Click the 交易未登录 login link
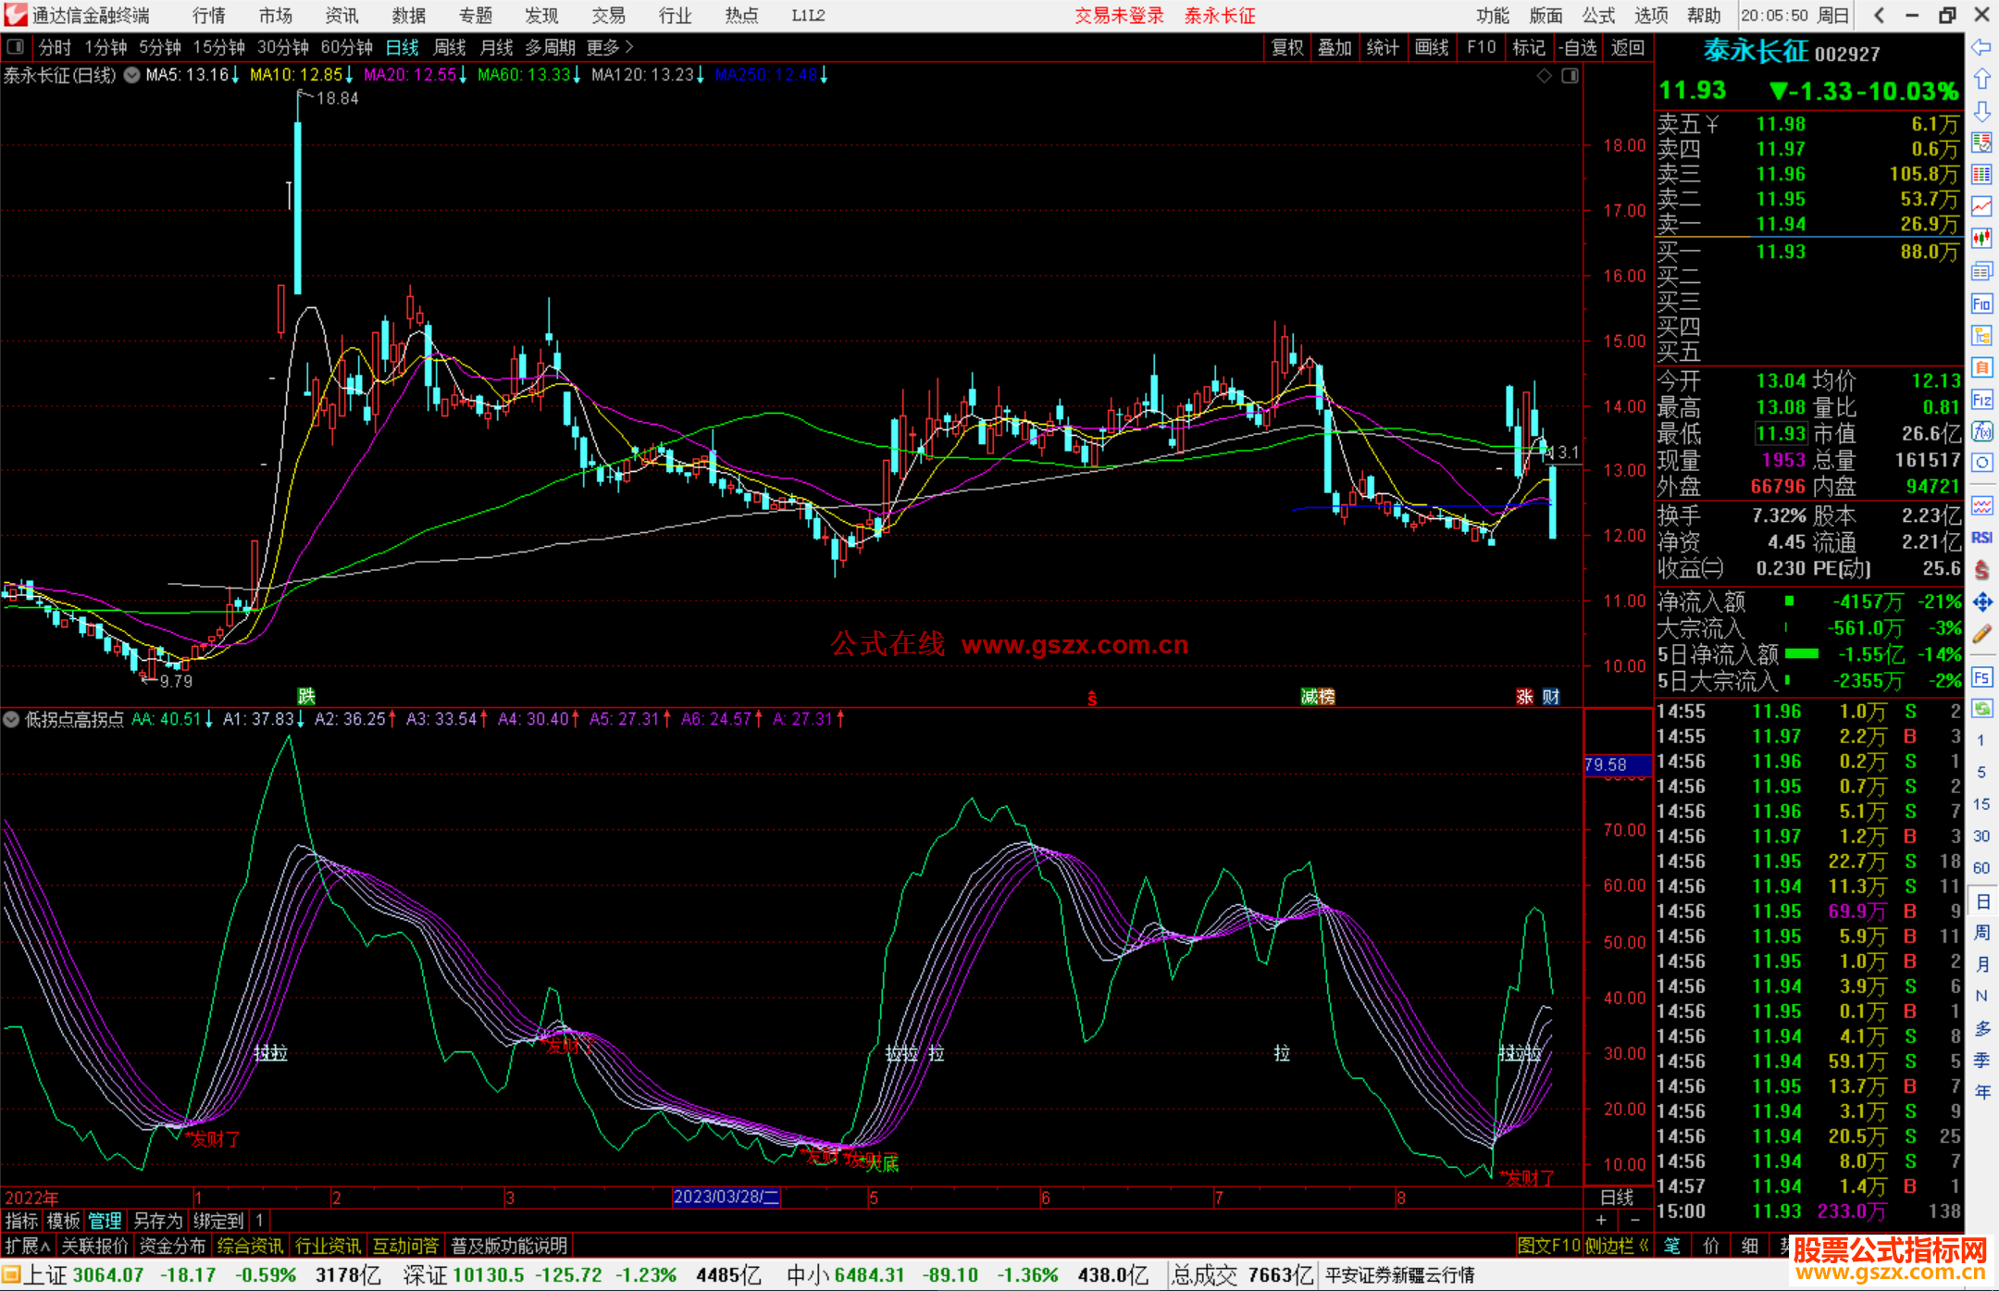 point(1119,16)
